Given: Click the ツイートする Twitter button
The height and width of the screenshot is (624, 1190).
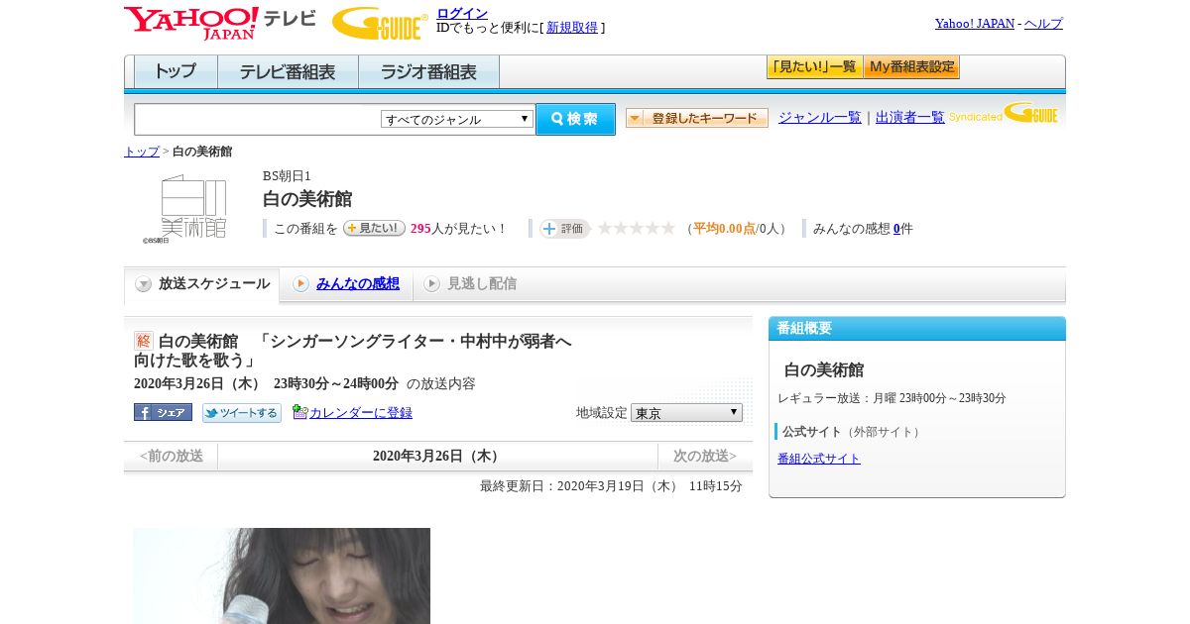Looking at the screenshot, I should pyautogui.click(x=242, y=413).
